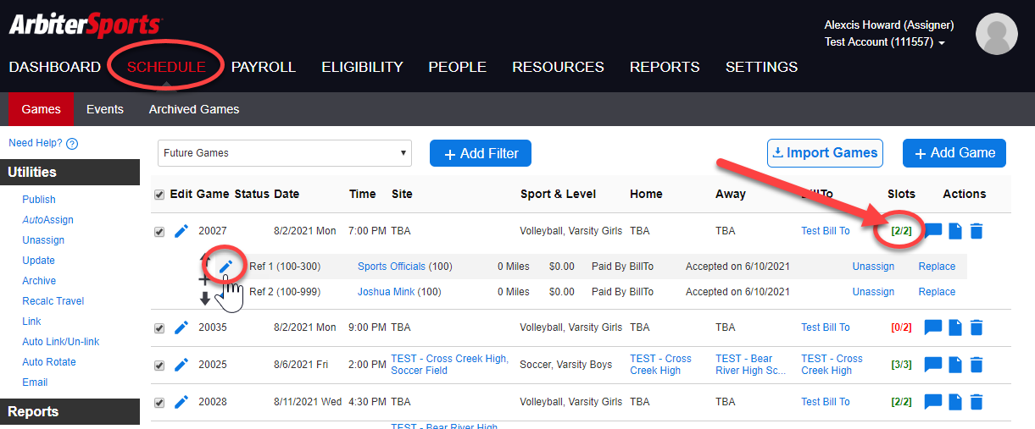The height and width of the screenshot is (429, 1035).
Task: Uncheck the checkbox for game 20025
Action: (x=159, y=366)
